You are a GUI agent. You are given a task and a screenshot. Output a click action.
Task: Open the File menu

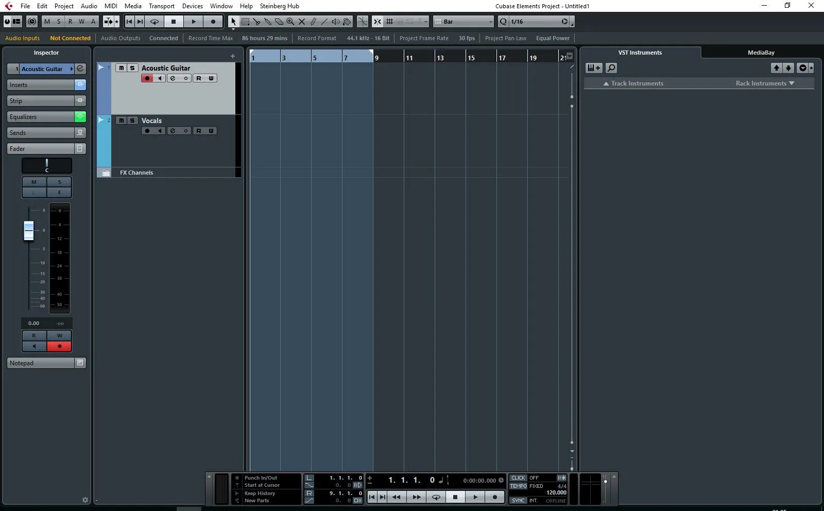[x=25, y=6]
